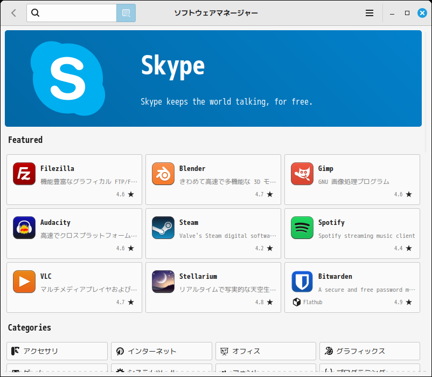Viewport: 432px width, 377px height.
Task: Click the star beside Gimp's 4.6 rating
Action: coord(409,194)
